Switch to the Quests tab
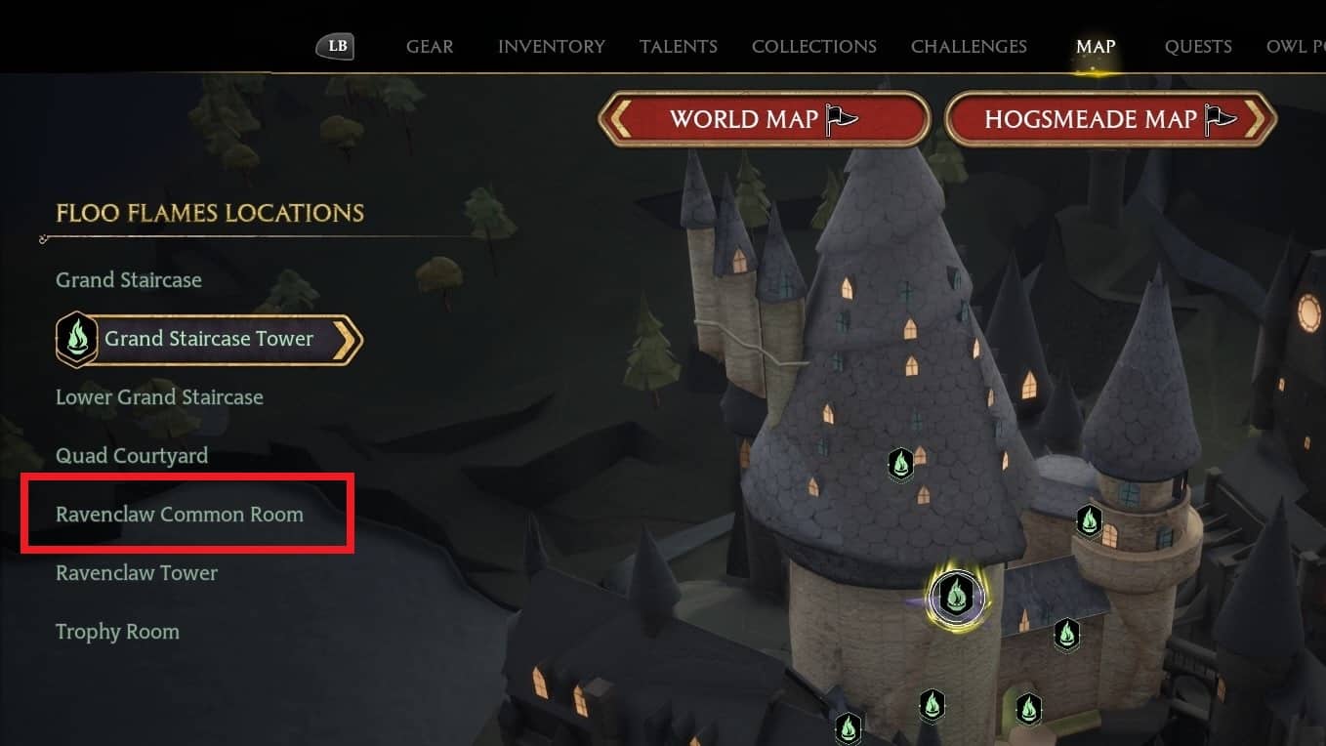Viewport: 1326px width, 746px height. pos(1198,46)
